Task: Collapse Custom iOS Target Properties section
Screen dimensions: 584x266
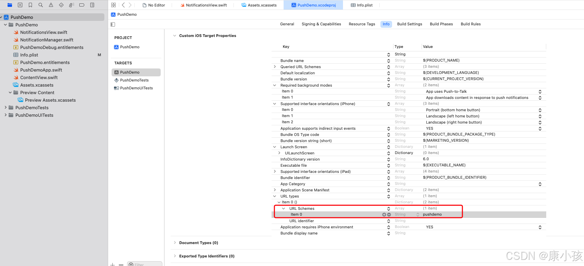Action: [x=175, y=36]
